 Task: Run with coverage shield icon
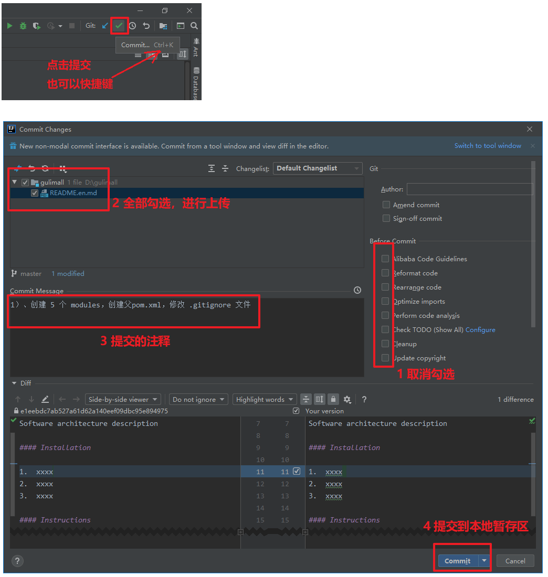pos(36,26)
